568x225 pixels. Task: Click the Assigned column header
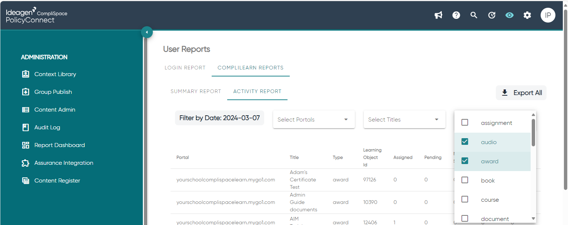[x=403, y=157]
